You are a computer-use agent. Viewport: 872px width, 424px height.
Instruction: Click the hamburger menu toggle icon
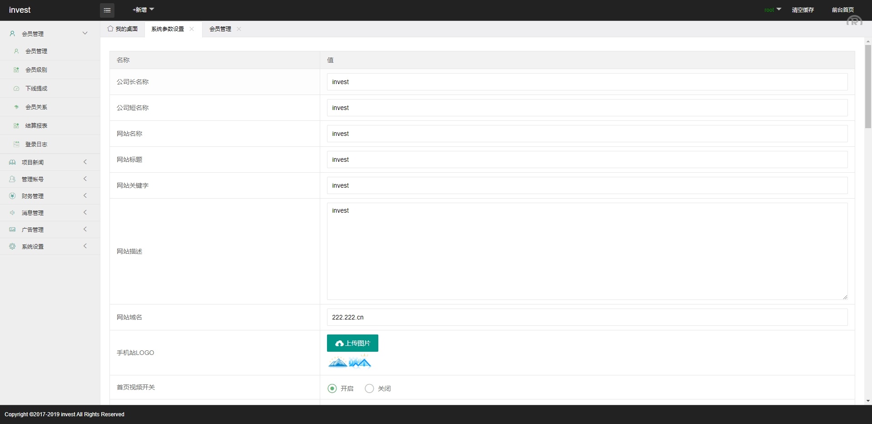click(107, 10)
